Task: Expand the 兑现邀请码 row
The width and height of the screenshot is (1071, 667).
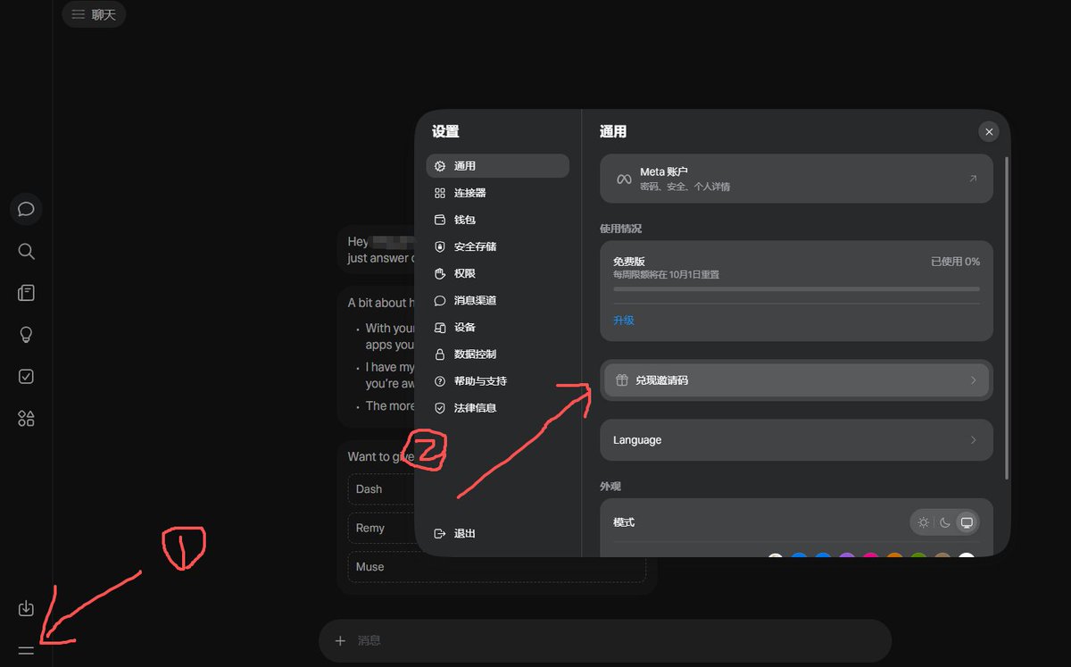Action: [796, 380]
